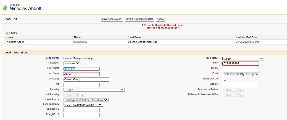
Task: Click info icon next to Referred to Overseas Office
Action: pyautogui.click(x=242, y=95)
